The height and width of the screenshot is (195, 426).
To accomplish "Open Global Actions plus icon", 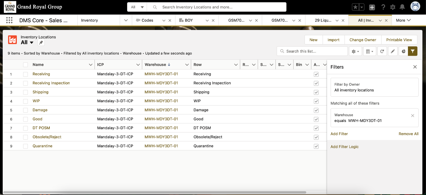I will (x=372, y=7).
